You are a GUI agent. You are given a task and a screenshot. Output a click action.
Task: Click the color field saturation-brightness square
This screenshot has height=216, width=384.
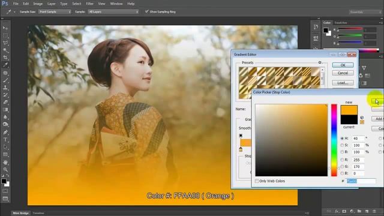[292, 140]
